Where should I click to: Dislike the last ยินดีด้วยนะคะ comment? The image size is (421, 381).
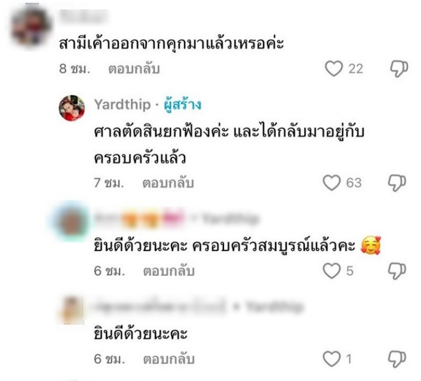[x=397, y=359]
